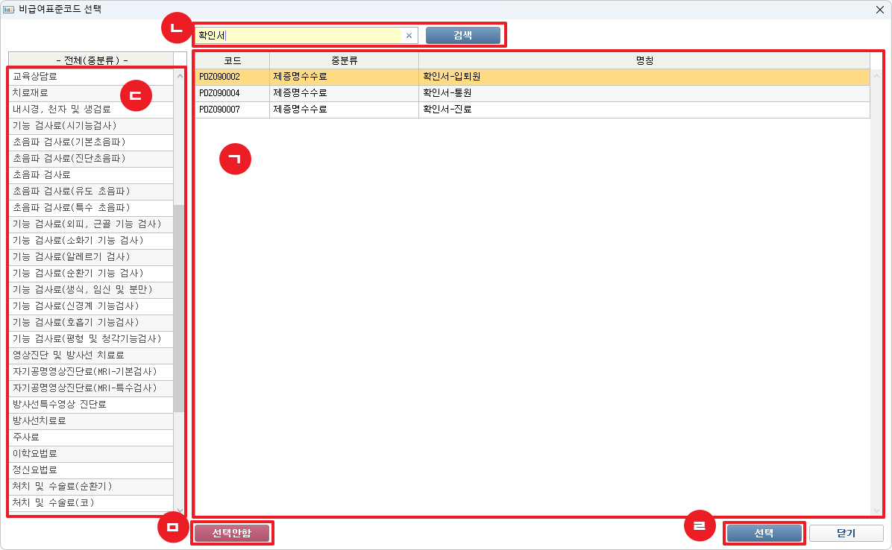892x550 pixels.
Task: Select 치료재료 category
Action: (89, 93)
